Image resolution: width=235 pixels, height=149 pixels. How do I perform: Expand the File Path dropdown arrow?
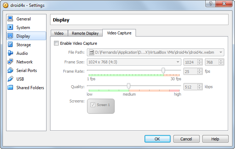[x=221, y=52]
